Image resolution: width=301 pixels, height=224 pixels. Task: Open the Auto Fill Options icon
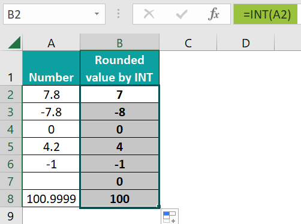(x=170, y=216)
